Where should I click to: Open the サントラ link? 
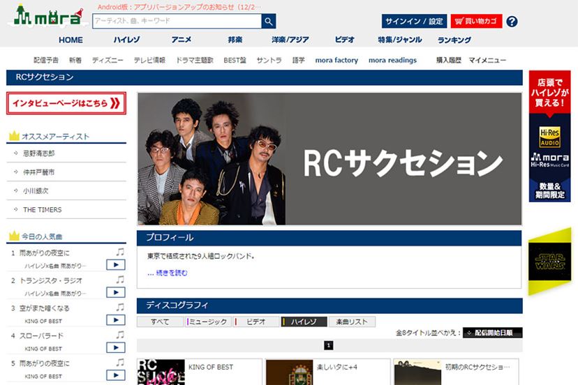tap(269, 60)
